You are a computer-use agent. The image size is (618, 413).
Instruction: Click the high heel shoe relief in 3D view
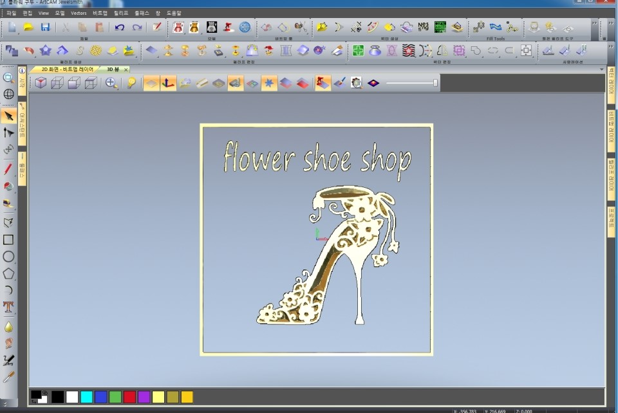(329, 256)
